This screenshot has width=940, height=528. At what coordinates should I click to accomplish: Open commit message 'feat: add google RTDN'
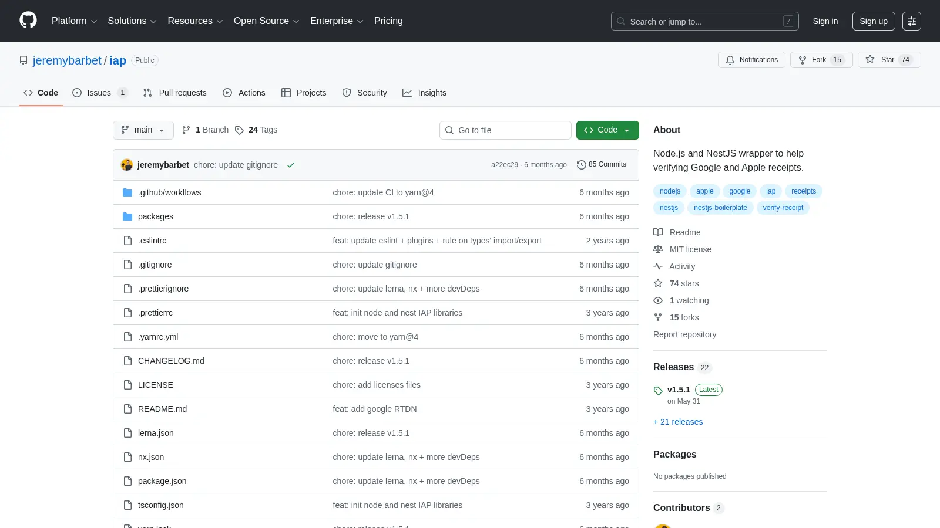[375, 409]
